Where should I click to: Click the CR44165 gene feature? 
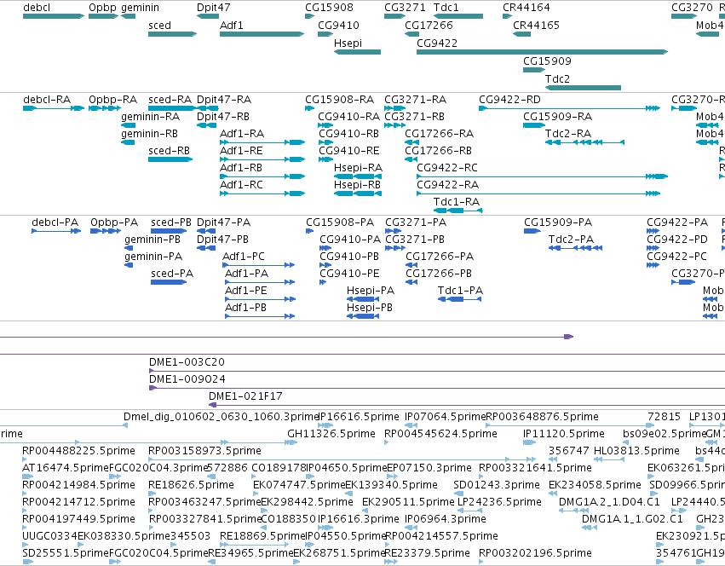click(x=521, y=34)
